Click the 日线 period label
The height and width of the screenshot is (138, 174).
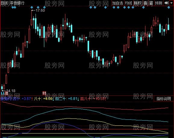4,3
